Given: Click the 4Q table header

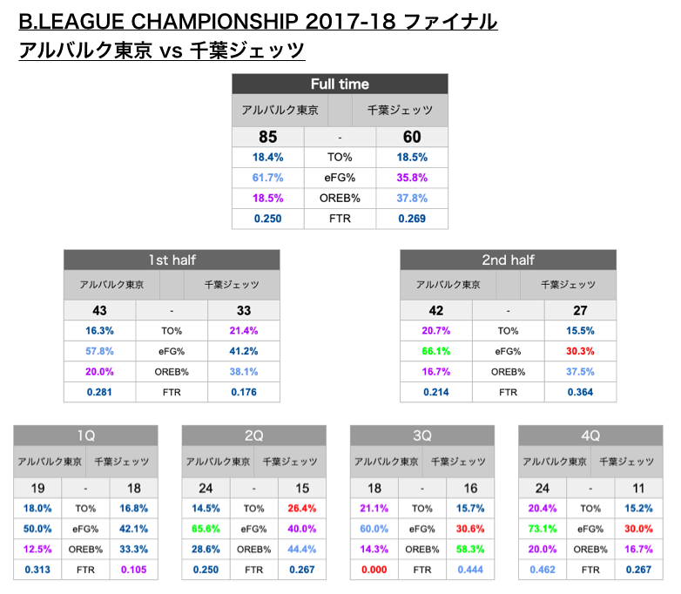Looking at the screenshot, I should click(590, 435).
